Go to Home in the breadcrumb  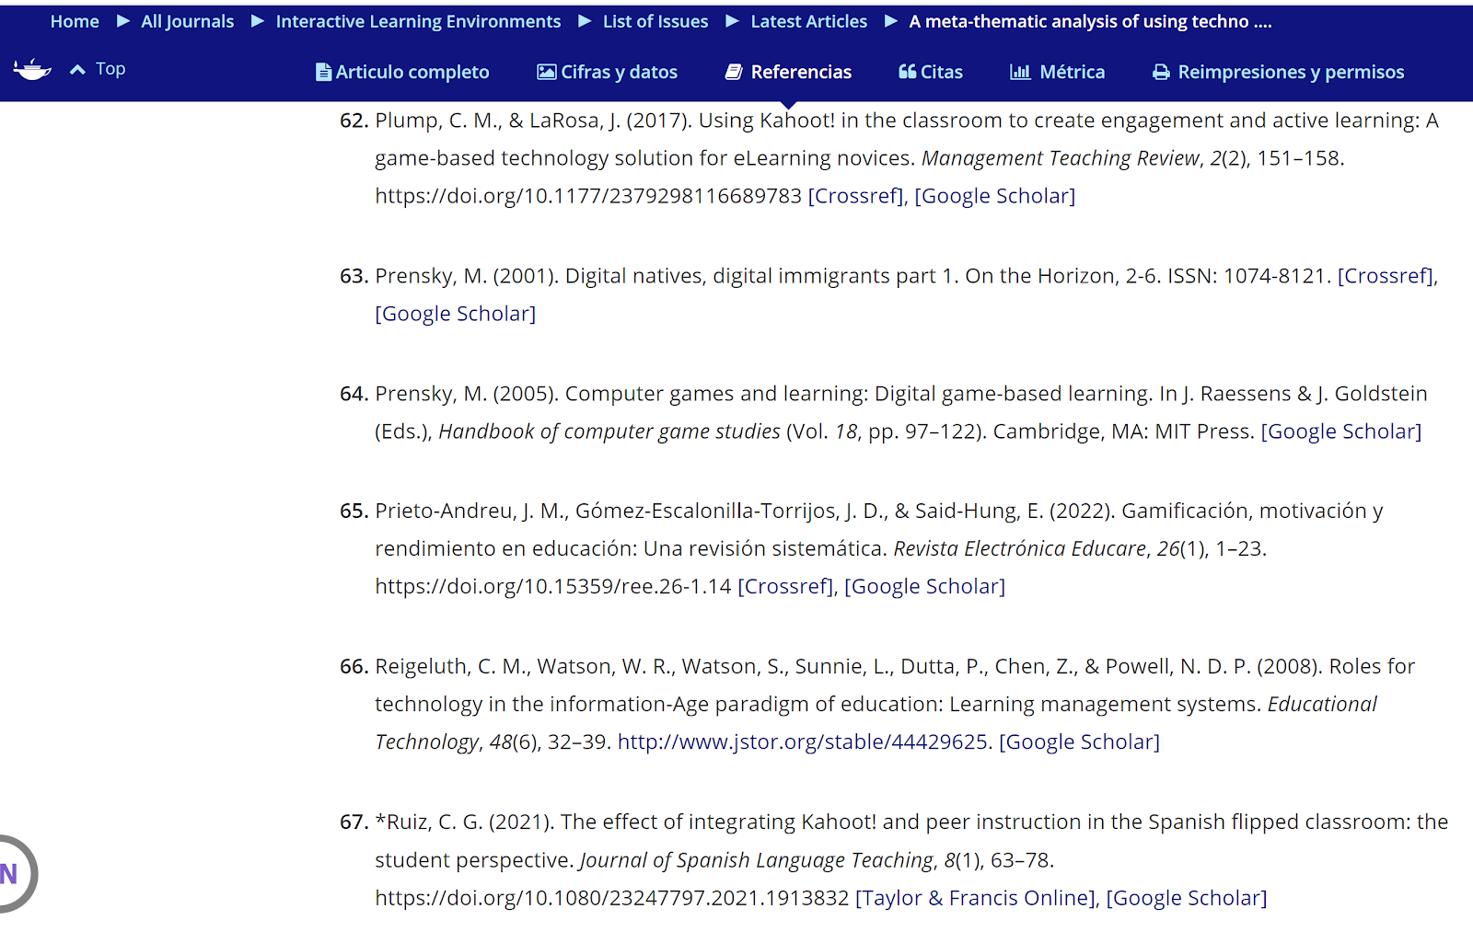click(75, 21)
